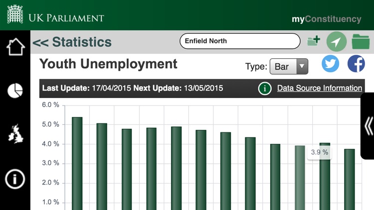Click the 5.0 % axis label

(50, 124)
